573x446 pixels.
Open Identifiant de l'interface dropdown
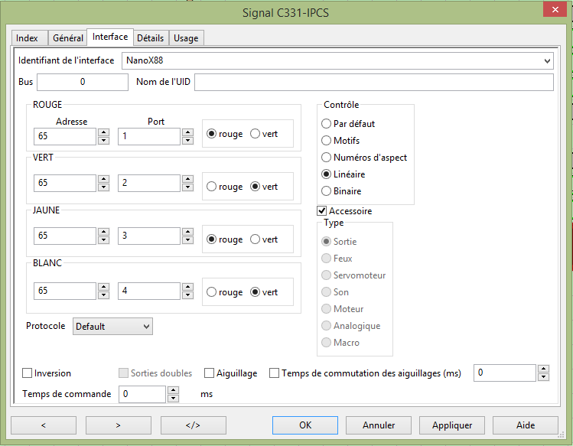point(546,60)
